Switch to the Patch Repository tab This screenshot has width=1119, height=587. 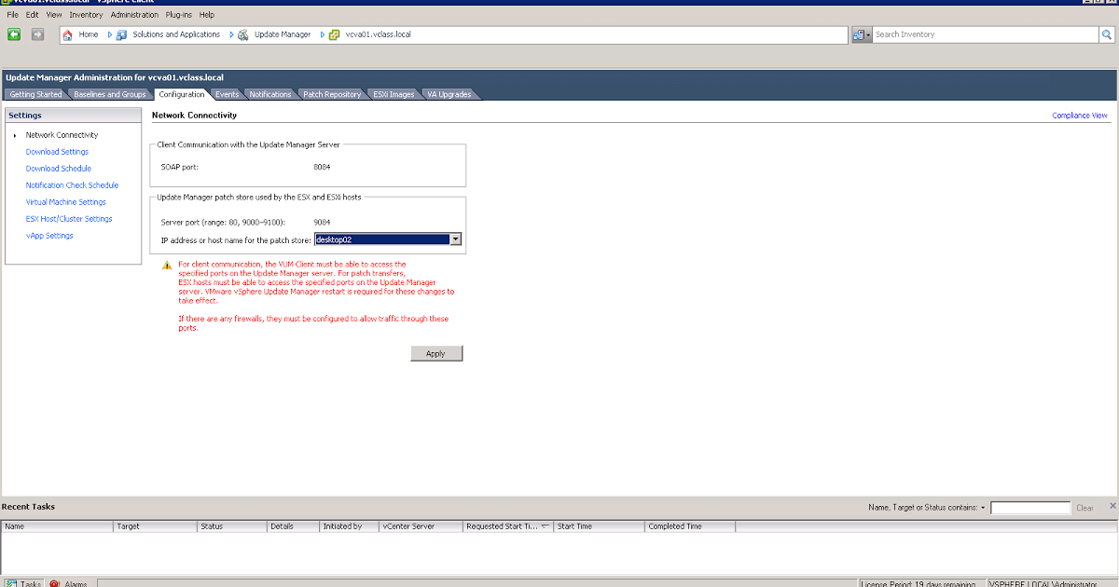tap(331, 94)
